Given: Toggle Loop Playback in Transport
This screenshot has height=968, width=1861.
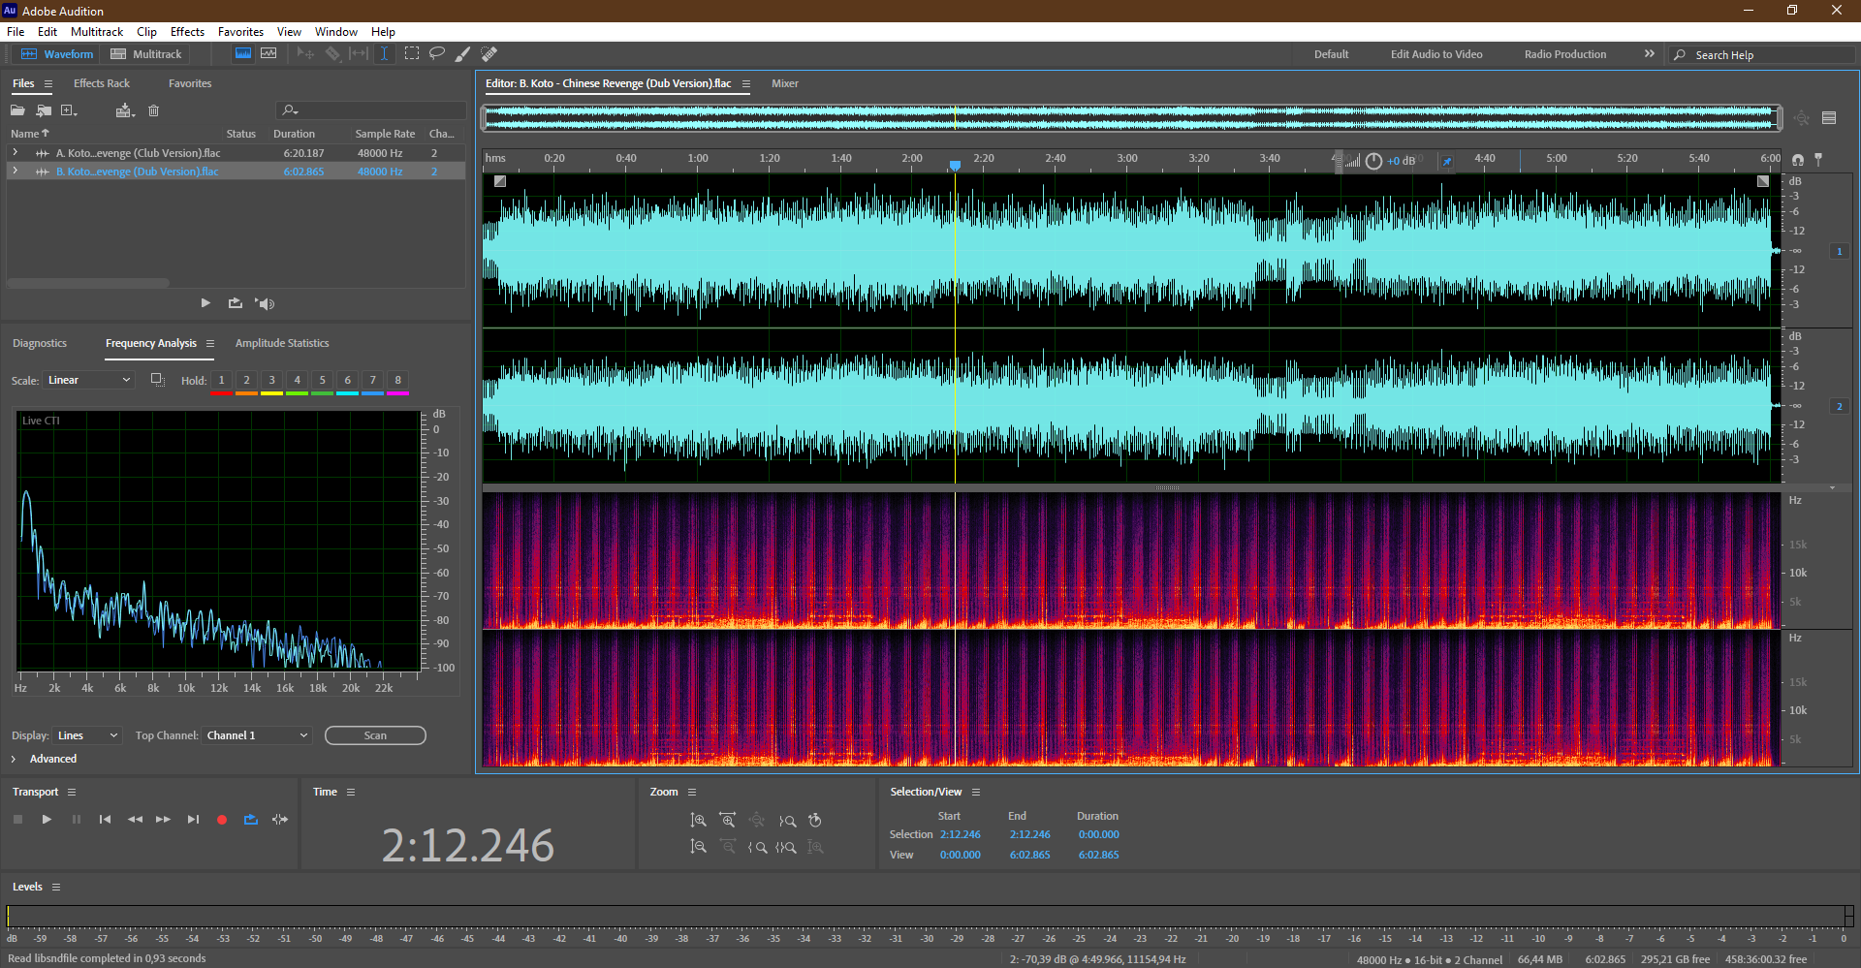Looking at the screenshot, I should (251, 820).
